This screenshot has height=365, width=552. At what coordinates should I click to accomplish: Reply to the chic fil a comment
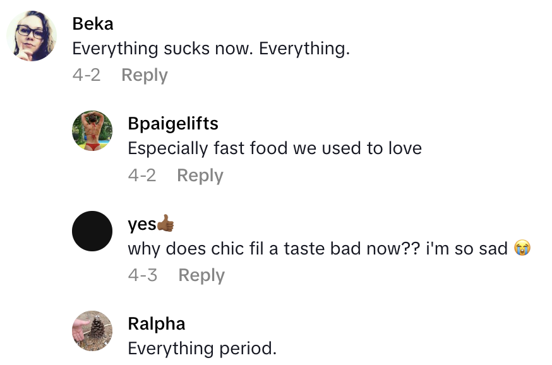click(x=201, y=275)
